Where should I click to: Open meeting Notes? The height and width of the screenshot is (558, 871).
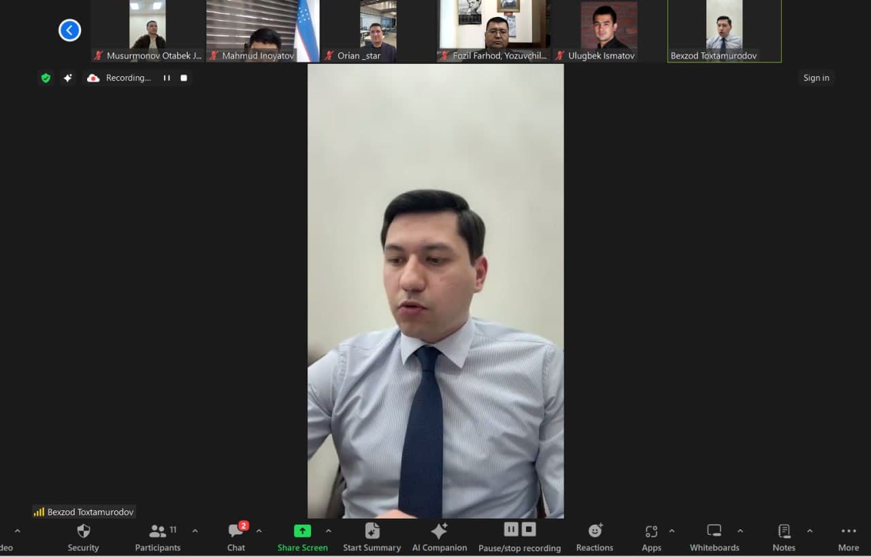[784, 536]
